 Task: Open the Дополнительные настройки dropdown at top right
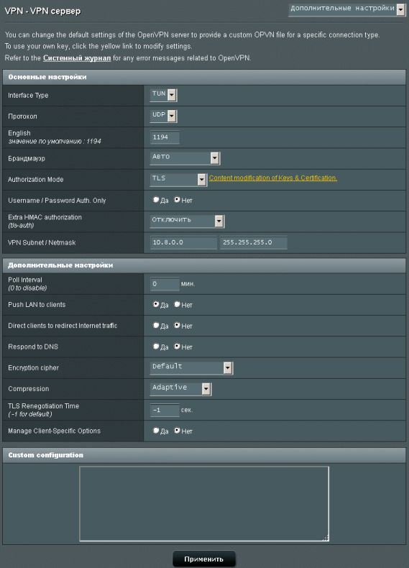point(346,9)
